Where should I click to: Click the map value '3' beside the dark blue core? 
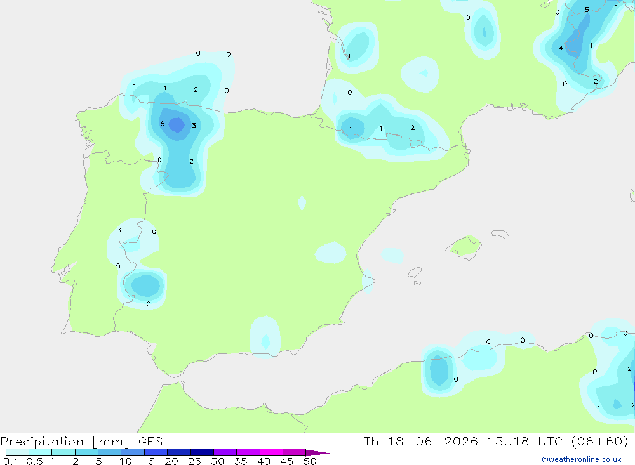194,125
